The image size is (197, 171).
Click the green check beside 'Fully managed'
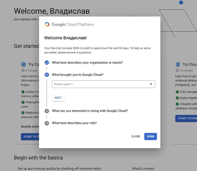pyautogui.click(x=177, y=92)
